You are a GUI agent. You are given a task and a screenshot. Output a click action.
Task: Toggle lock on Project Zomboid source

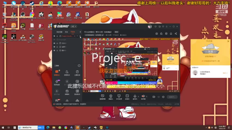pos(57,36)
